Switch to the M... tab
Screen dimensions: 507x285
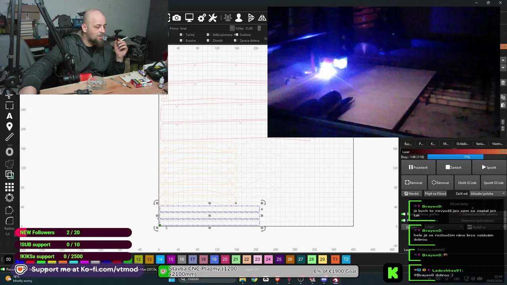pos(446,144)
